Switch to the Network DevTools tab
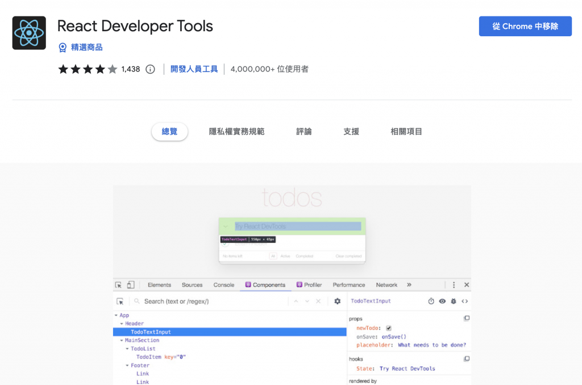The image size is (582, 385). pos(386,285)
